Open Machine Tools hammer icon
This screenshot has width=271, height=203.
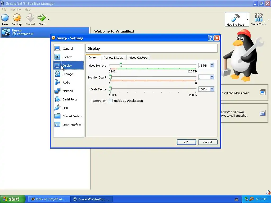point(235,18)
